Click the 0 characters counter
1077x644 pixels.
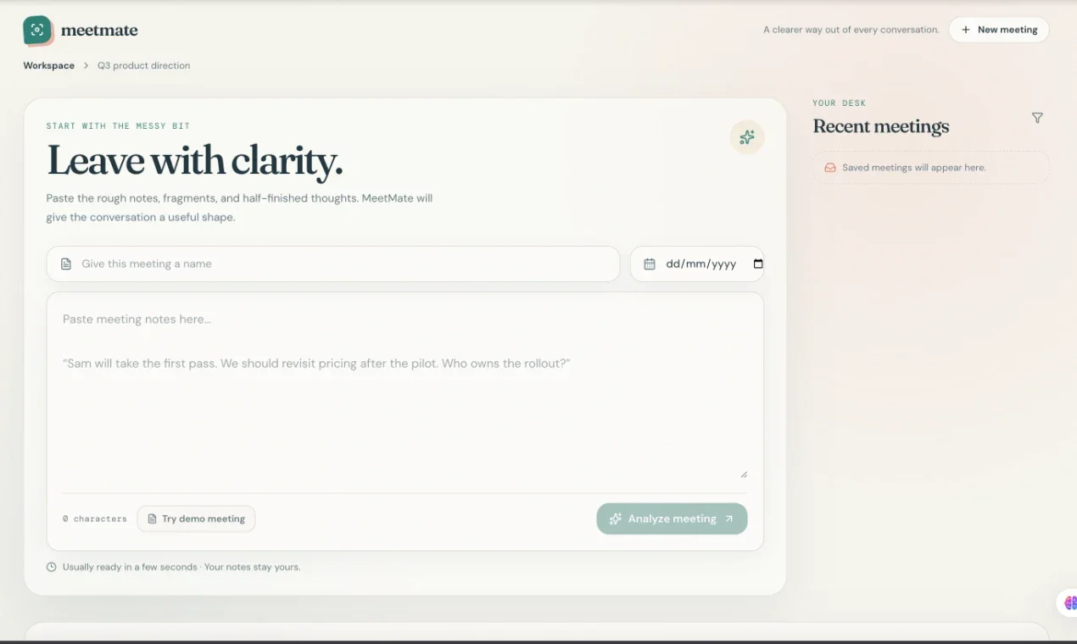tap(95, 519)
